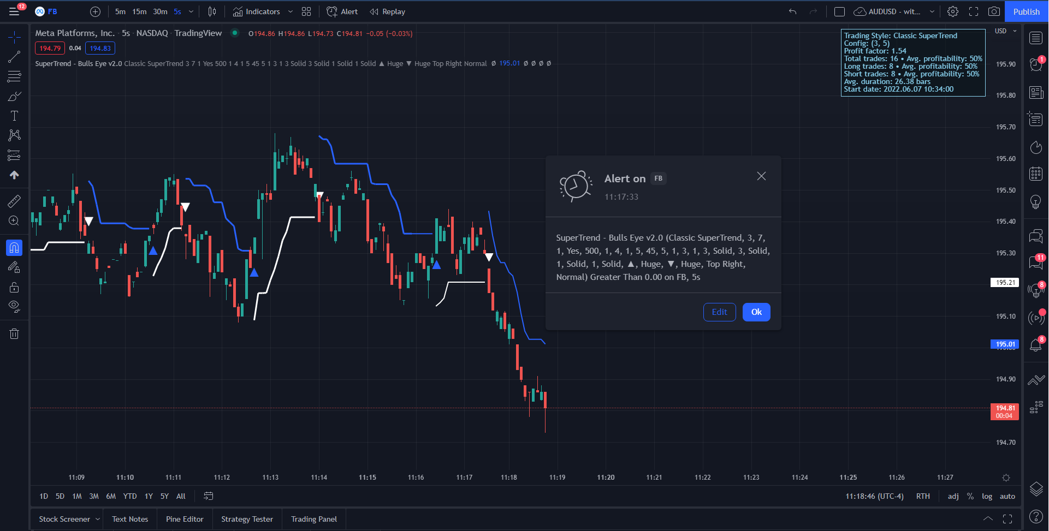The width and height of the screenshot is (1049, 531).
Task: Toggle log scale on the price axis
Action: point(987,496)
